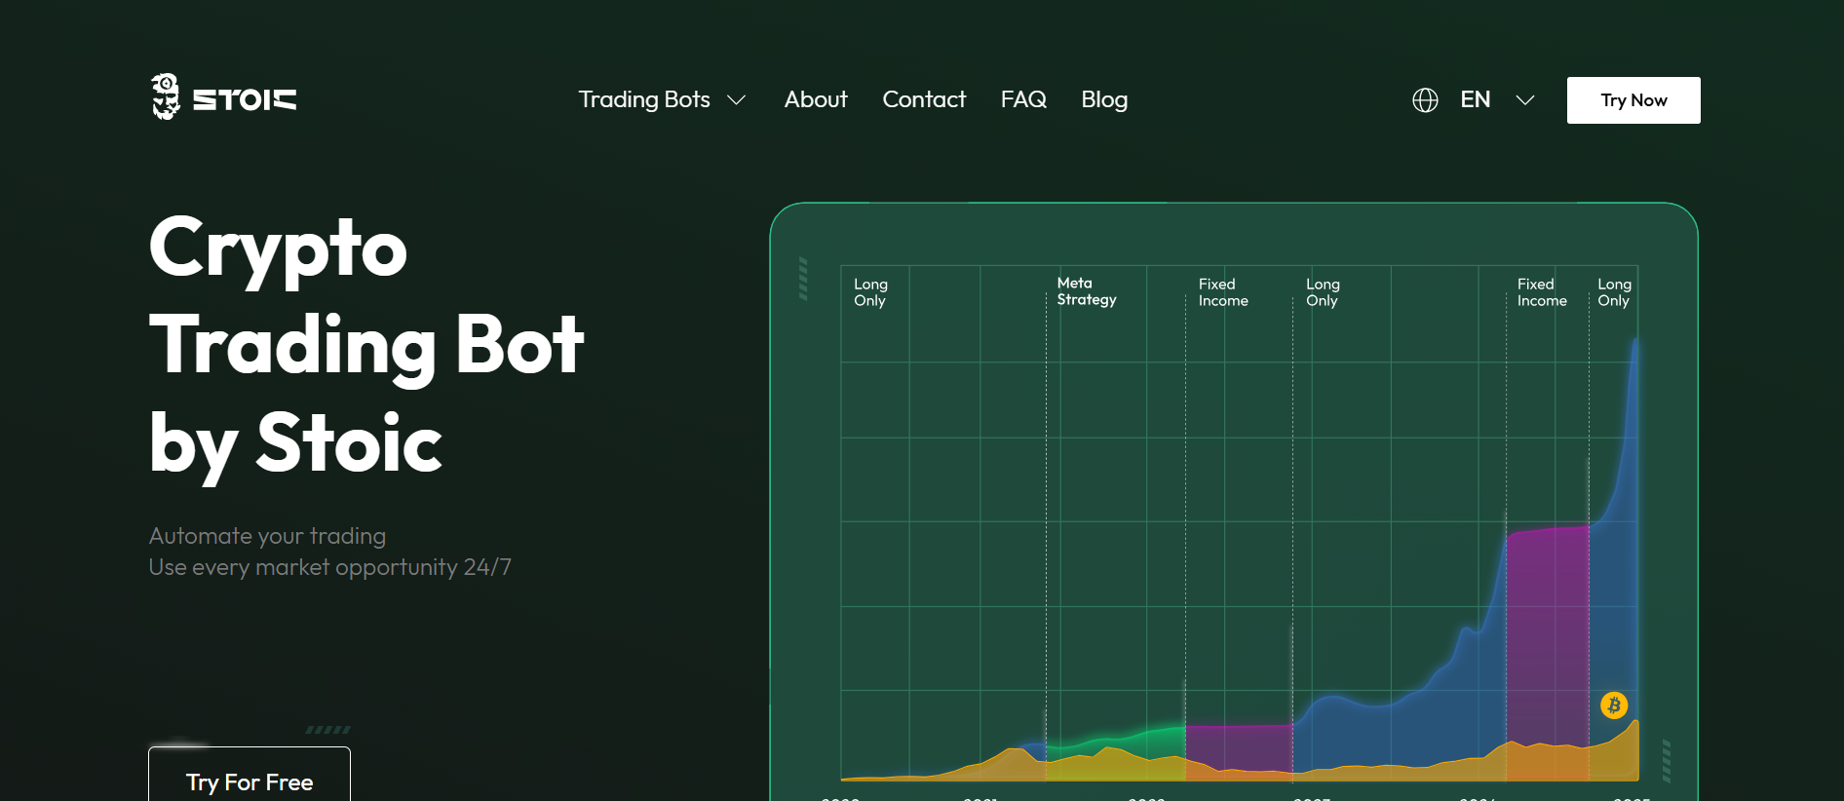Click the globe language icon
The height and width of the screenshot is (801, 1844).
pyautogui.click(x=1425, y=100)
